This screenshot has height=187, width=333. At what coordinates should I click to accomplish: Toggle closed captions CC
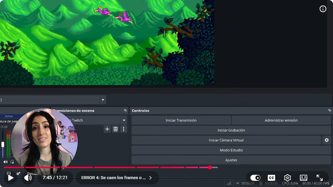coord(271,178)
